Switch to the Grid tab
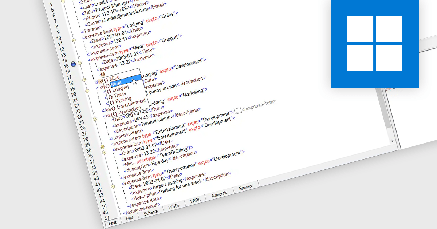The height and width of the screenshot is (229, 437). click(x=130, y=217)
